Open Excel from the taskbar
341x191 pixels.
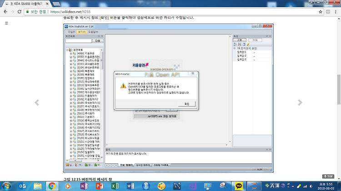click(x=115, y=186)
